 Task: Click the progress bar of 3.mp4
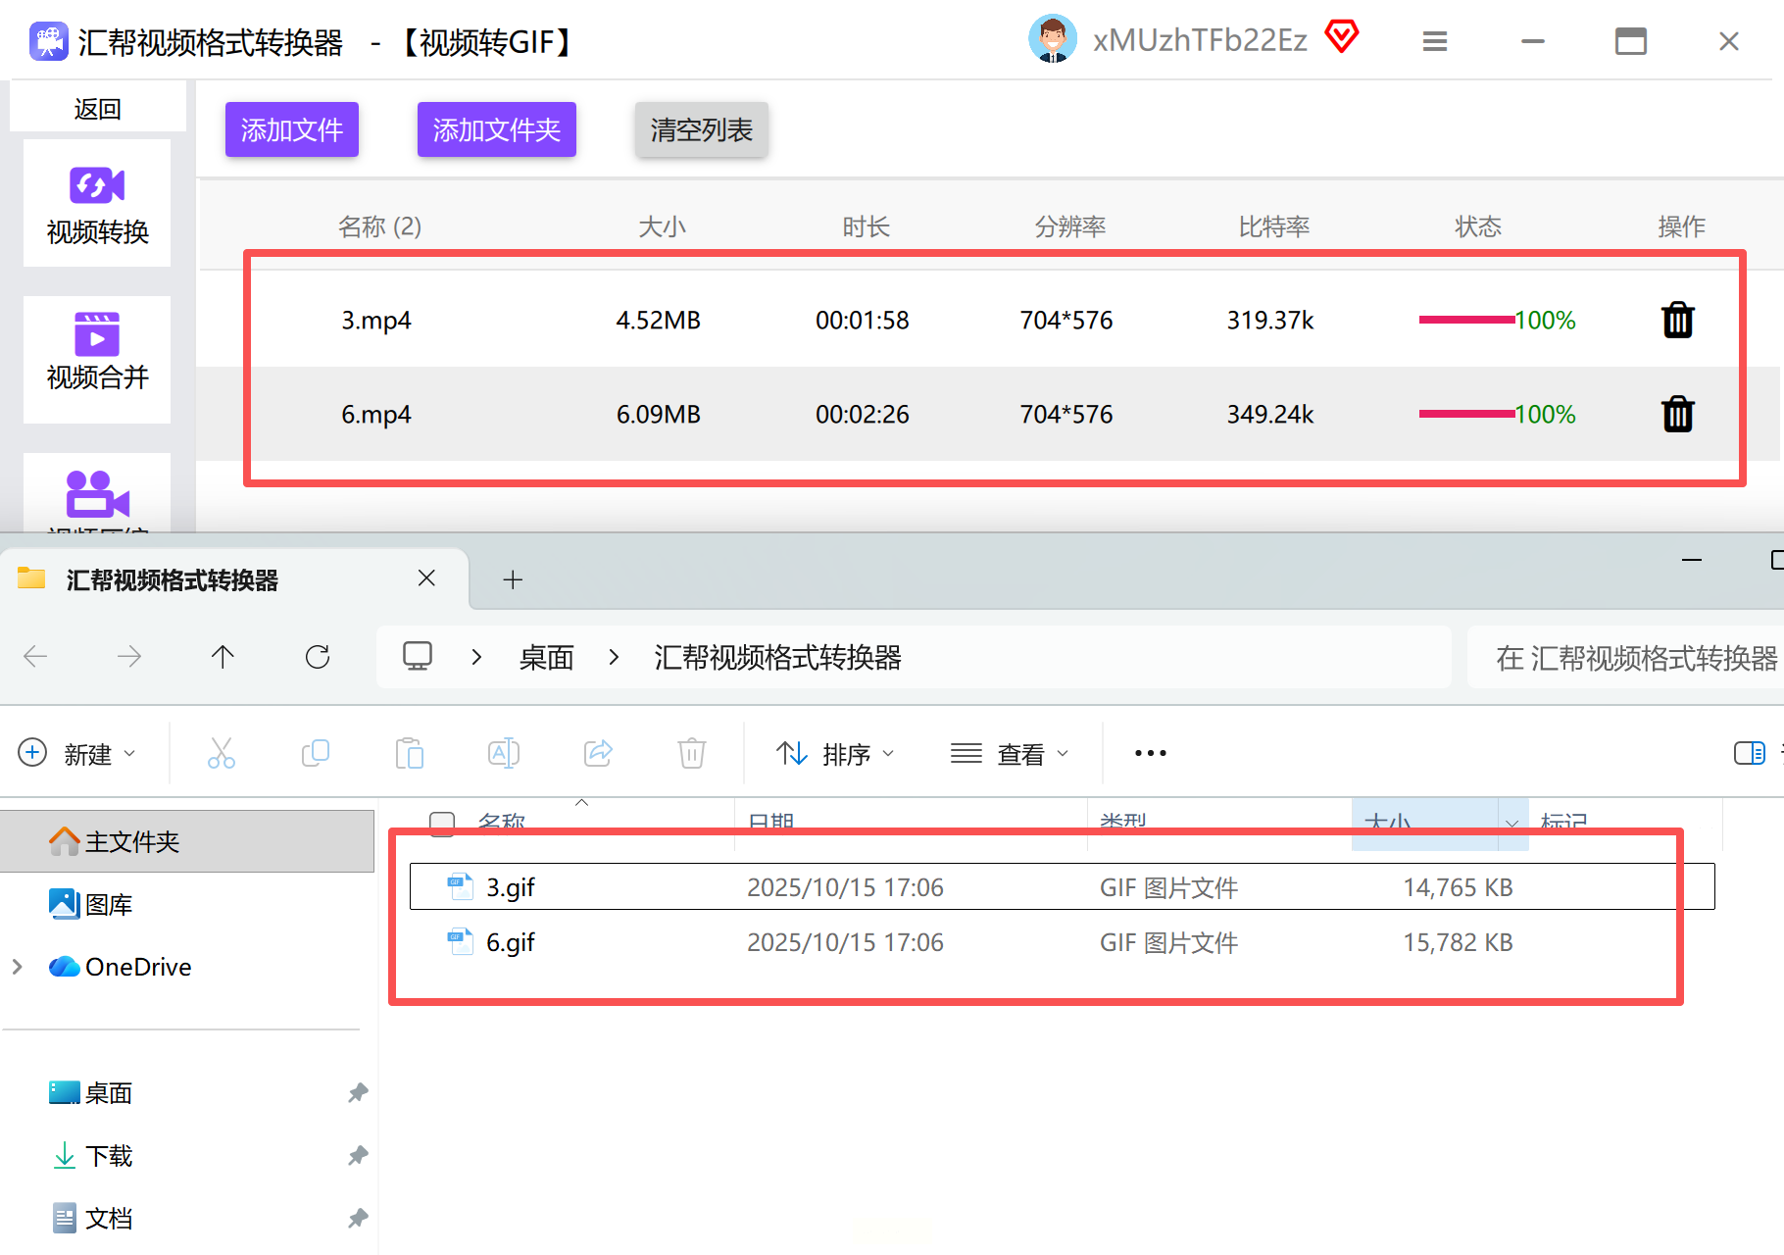pyautogui.click(x=1465, y=320)
